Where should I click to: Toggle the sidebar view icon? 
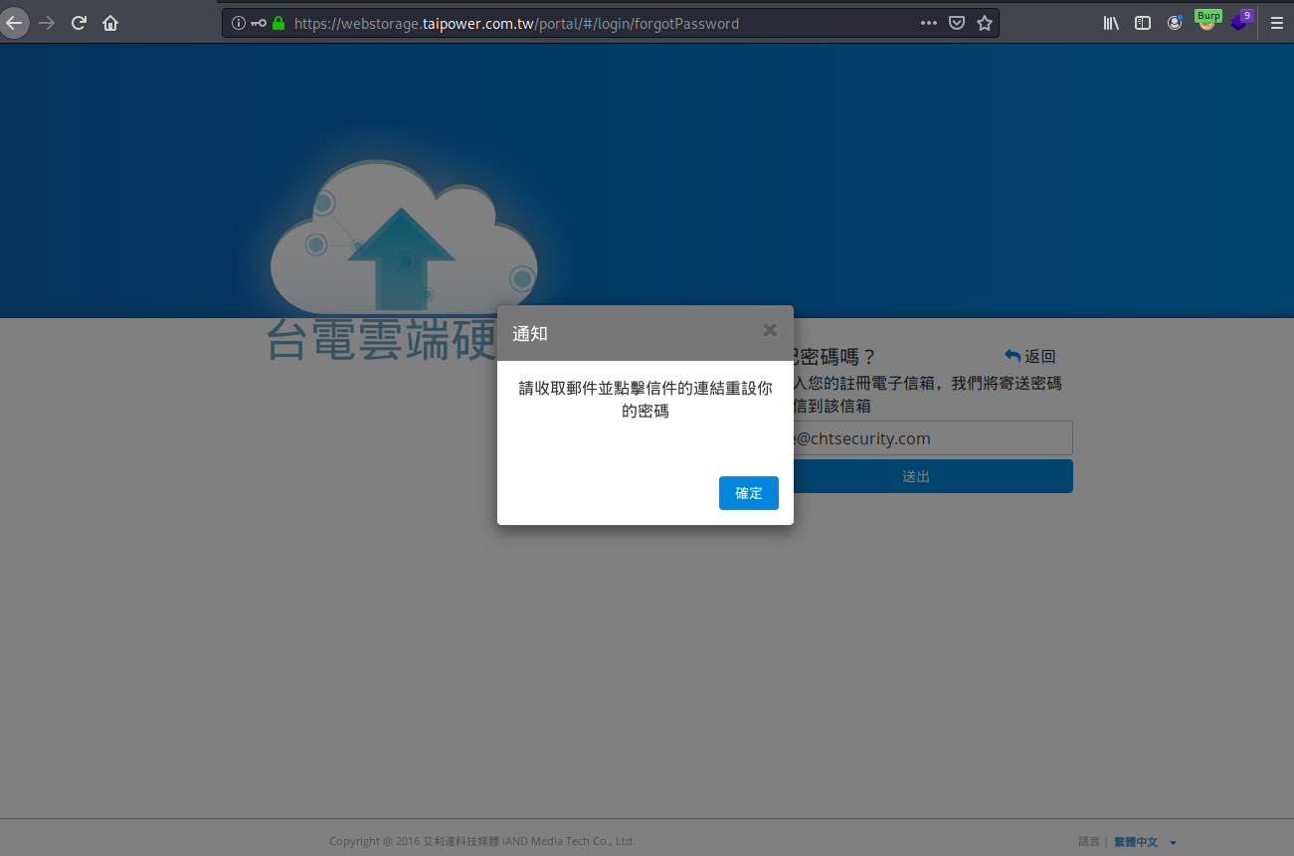click(1143, 23)
